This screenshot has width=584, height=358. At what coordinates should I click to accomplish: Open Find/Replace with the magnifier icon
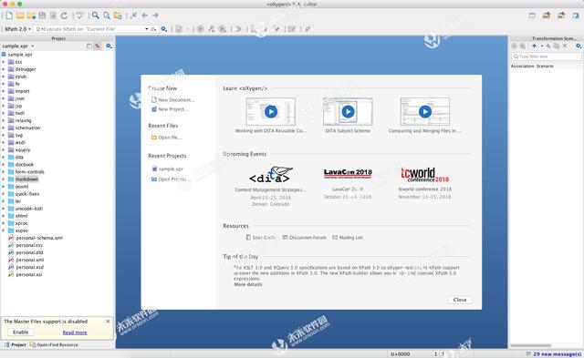(x=96, y=15)
